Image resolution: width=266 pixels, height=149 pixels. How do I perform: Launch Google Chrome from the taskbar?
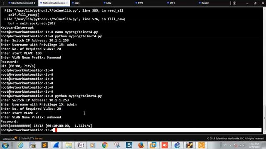(105, 145)
